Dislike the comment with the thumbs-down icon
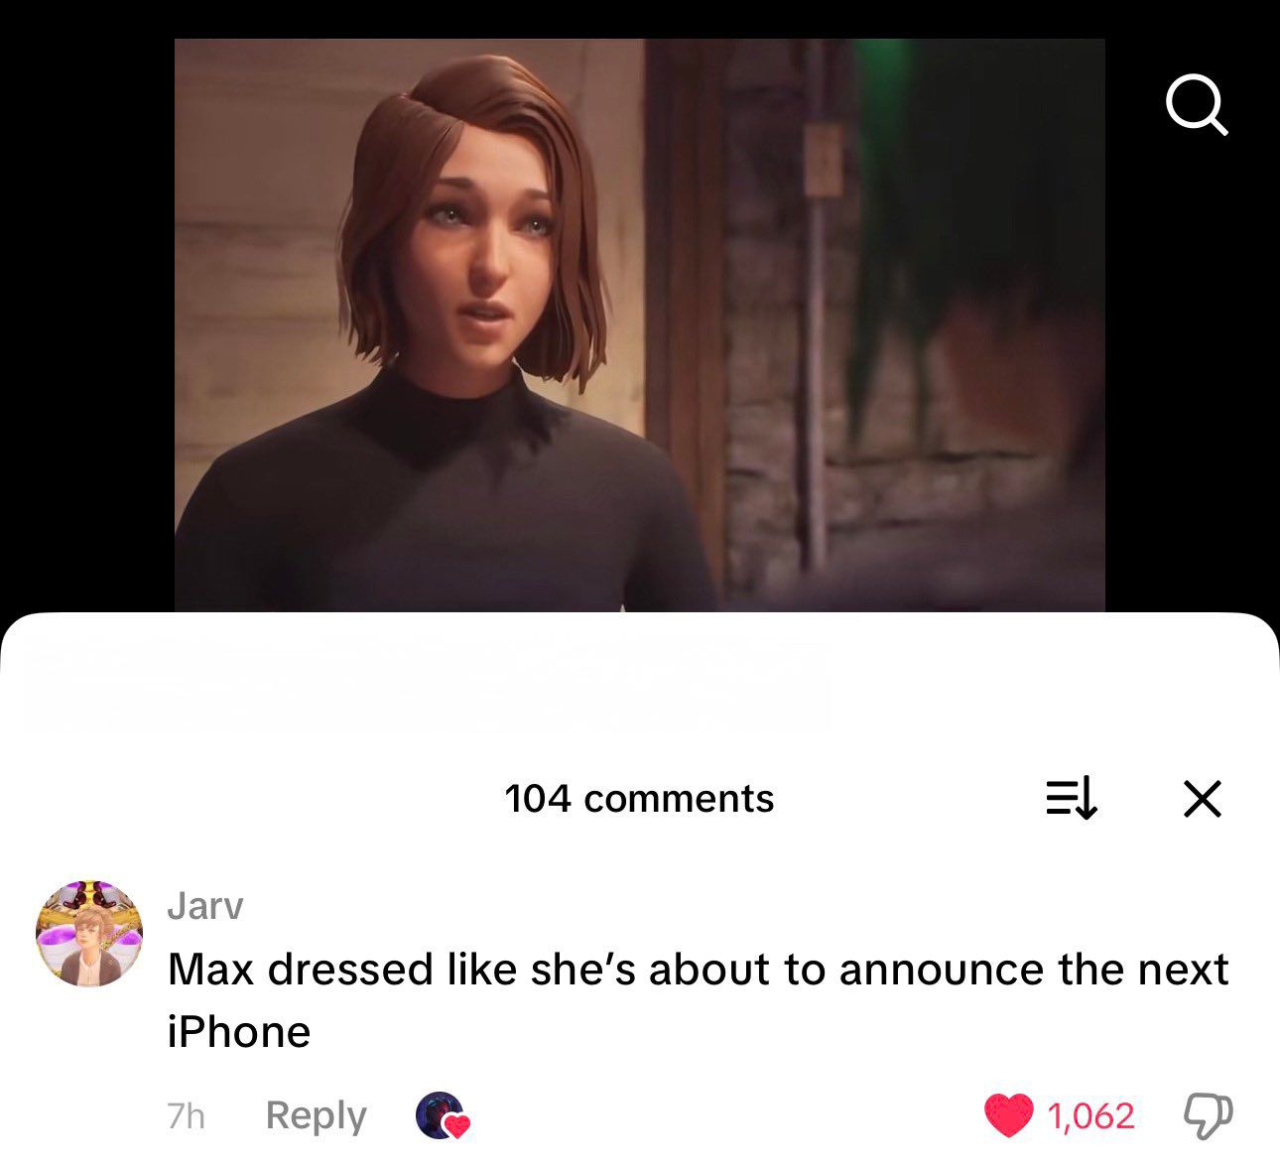This screenshot has height=1168, width=1280. pos(1209,1116)
